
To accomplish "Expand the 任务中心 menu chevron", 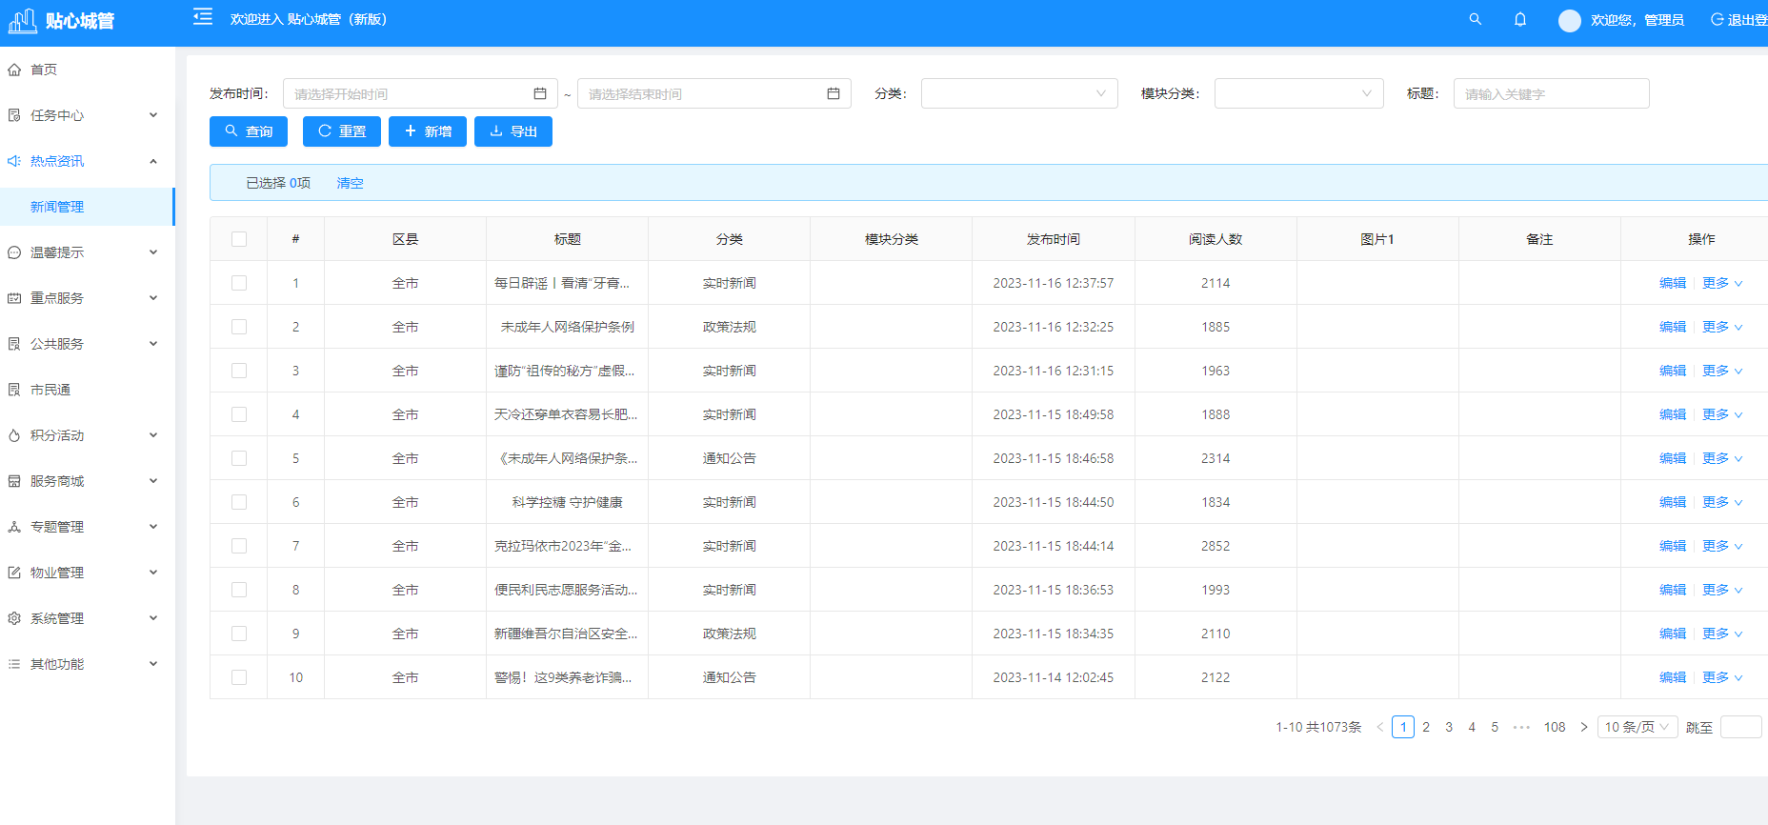I will click(x=153, y=115).
